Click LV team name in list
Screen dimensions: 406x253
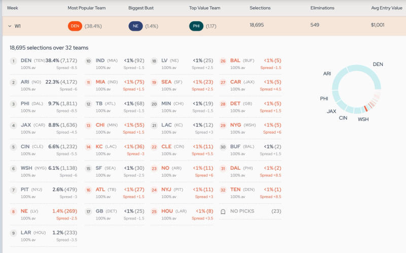click(164, 60)
